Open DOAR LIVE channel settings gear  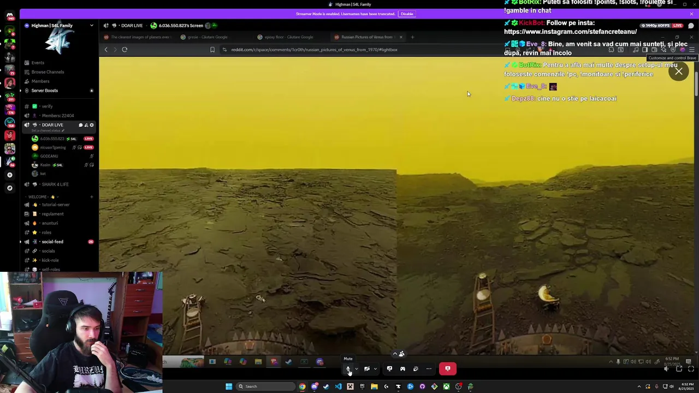click(91, 125)
